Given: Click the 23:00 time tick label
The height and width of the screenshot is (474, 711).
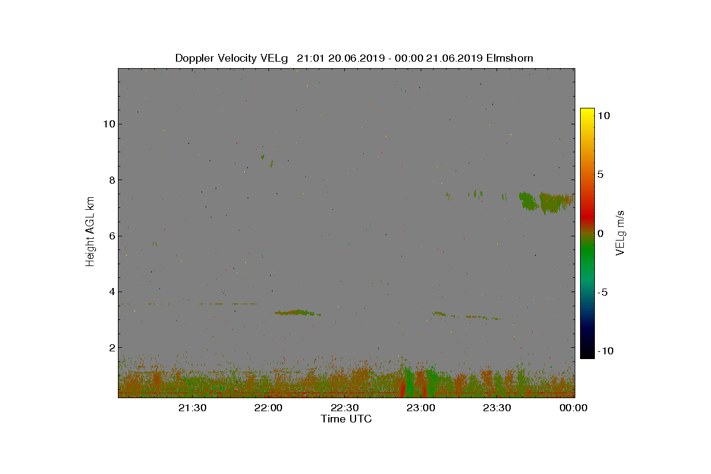Looking at the screenshot, I should pyautogui.click(x=421, y=408).
